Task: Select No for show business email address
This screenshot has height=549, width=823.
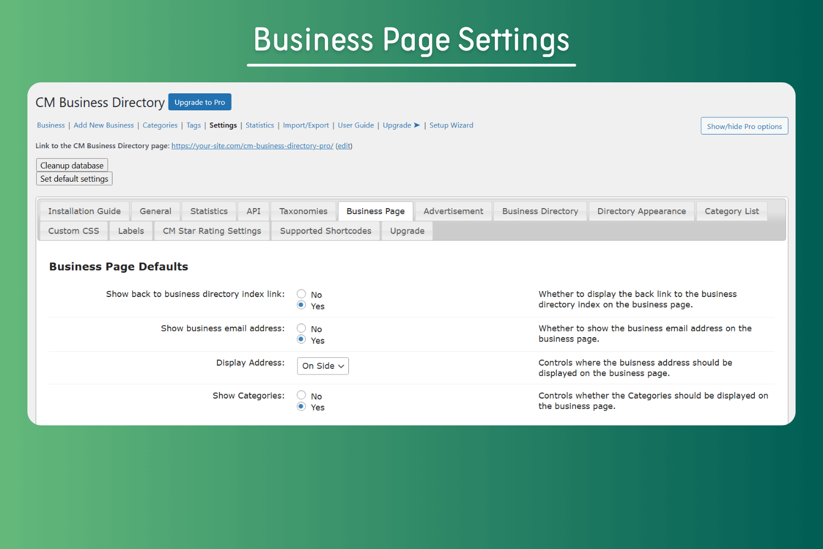Action: [x=301, y=328]
